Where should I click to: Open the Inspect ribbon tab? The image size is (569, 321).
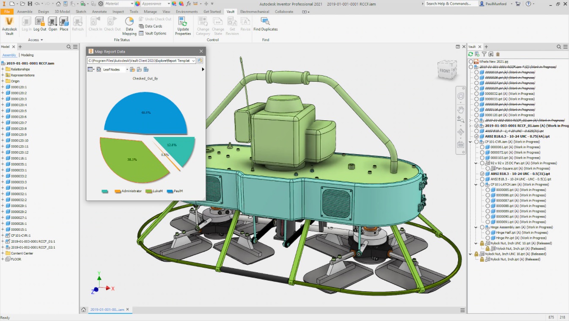pos(118,12)
